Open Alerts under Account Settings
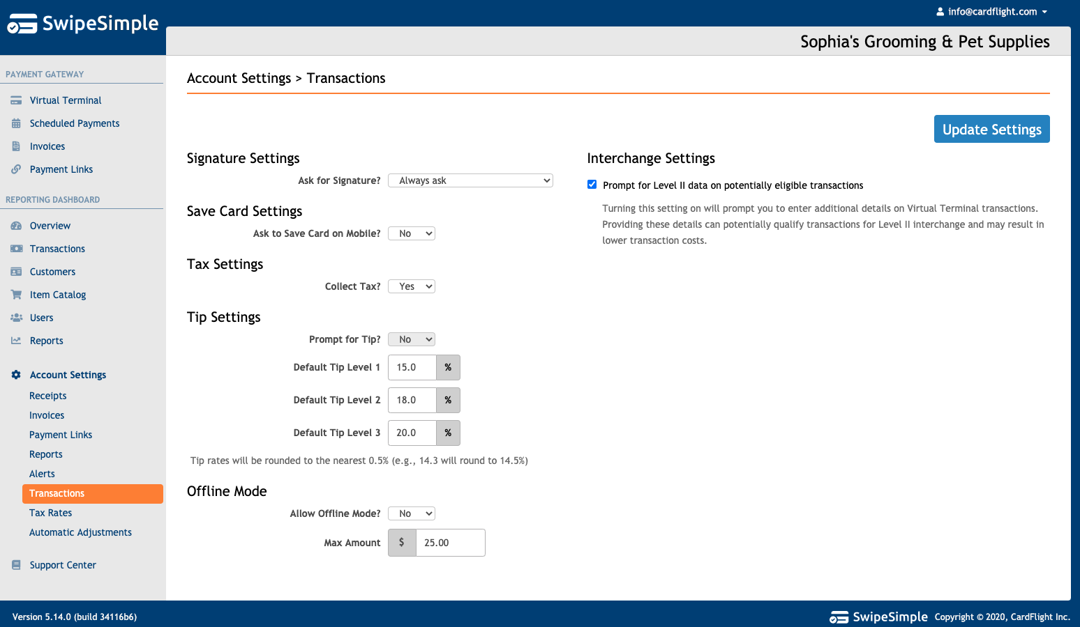The width and height of the screenshot is (1080, 627). pos(42,474)
